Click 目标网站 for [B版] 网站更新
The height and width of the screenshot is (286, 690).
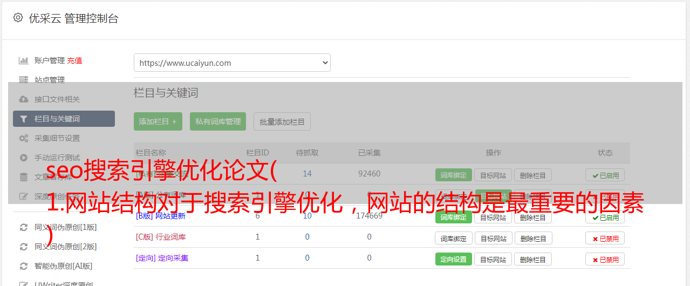pyautogui.click(x=493, y=217)
